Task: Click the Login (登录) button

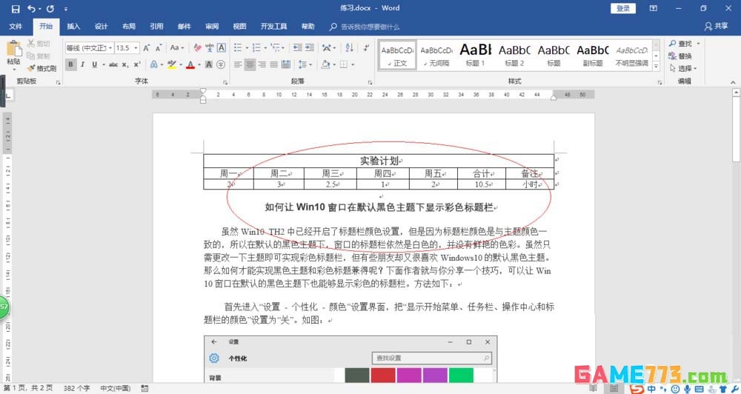Action: pos(623,8)
